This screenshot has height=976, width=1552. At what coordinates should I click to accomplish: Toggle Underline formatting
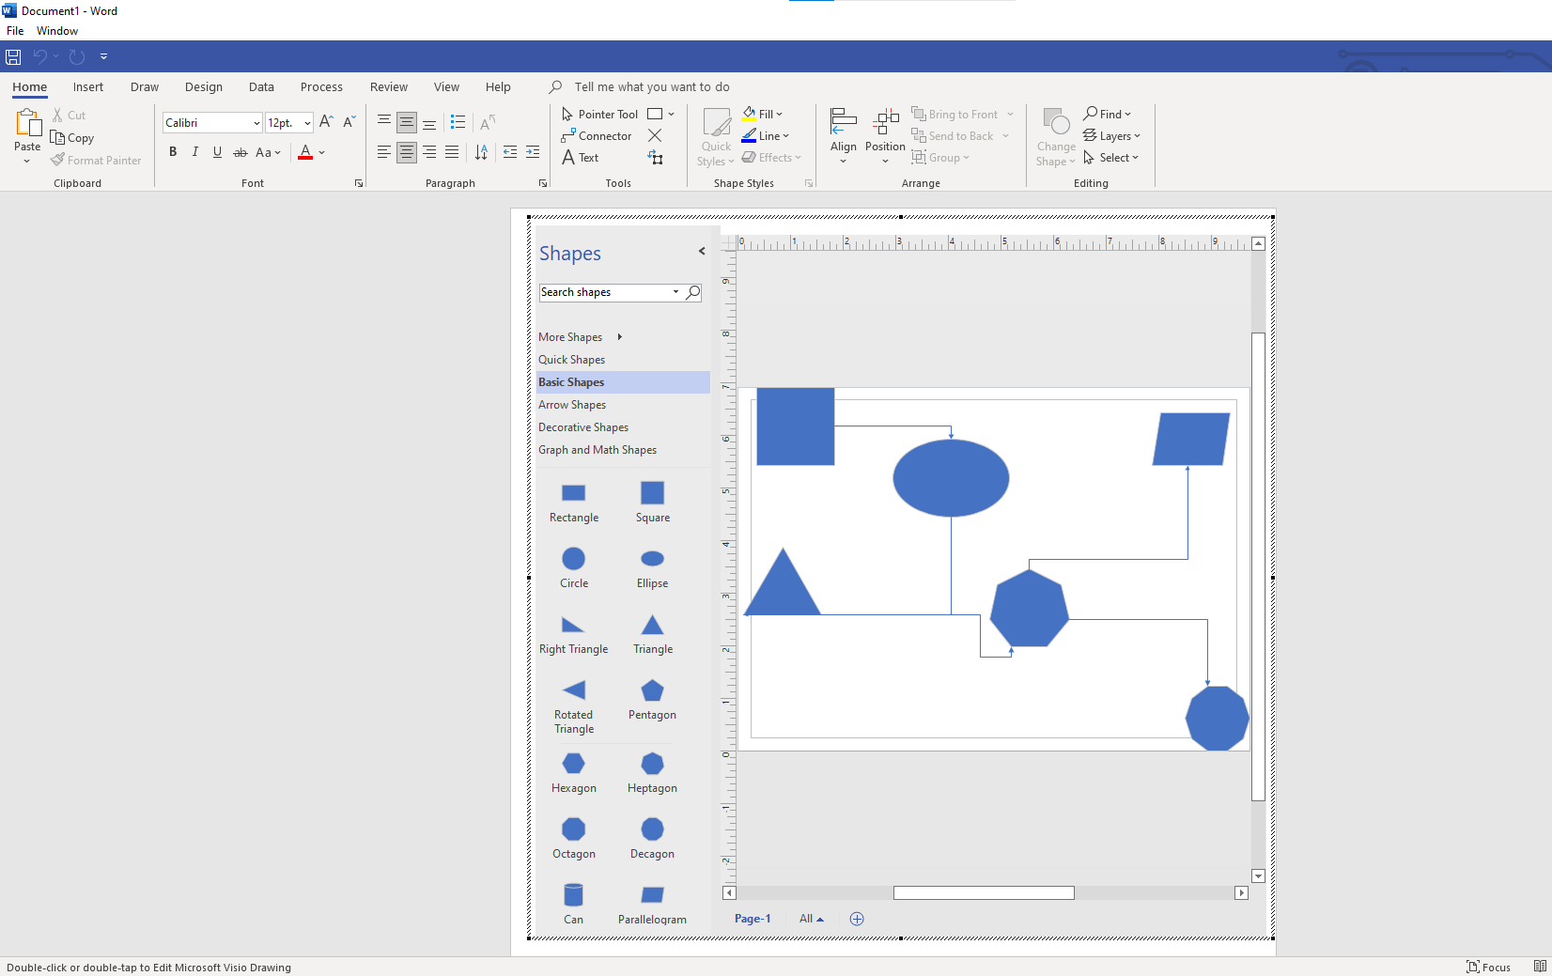click(217, 152)
